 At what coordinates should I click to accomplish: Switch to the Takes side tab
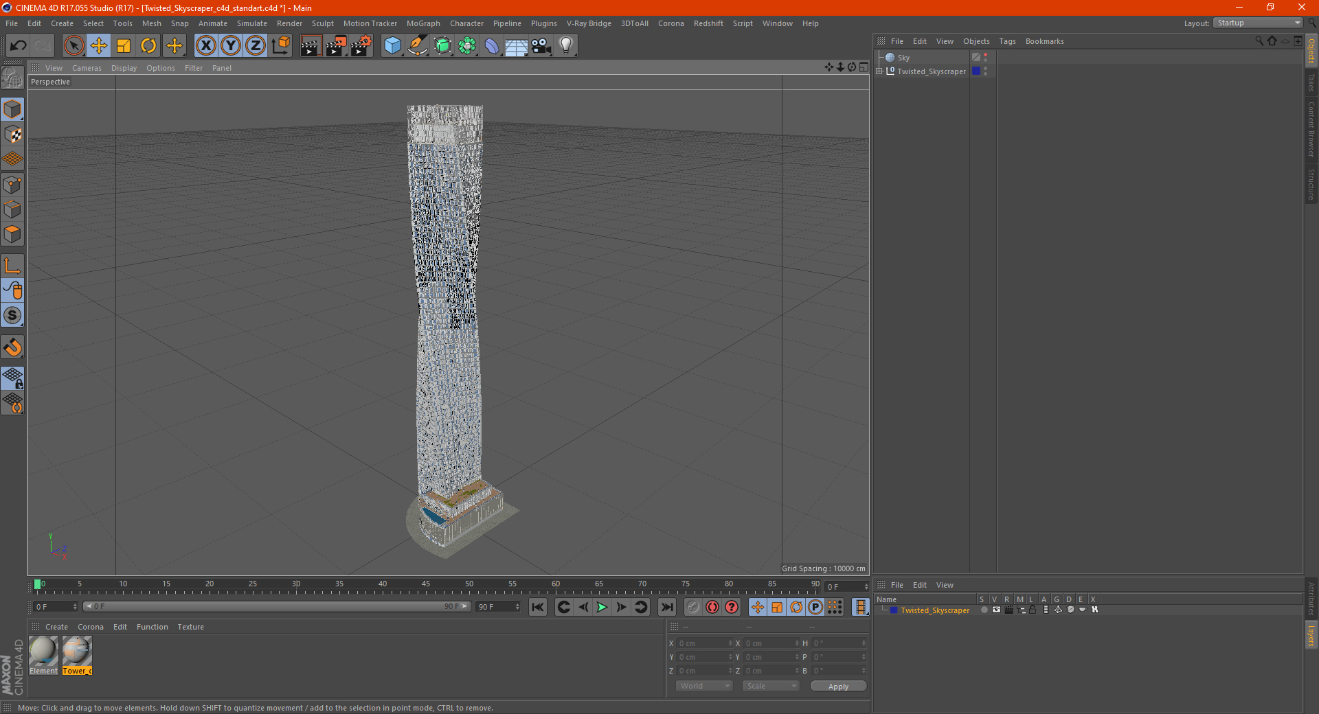pos(1311,82)
